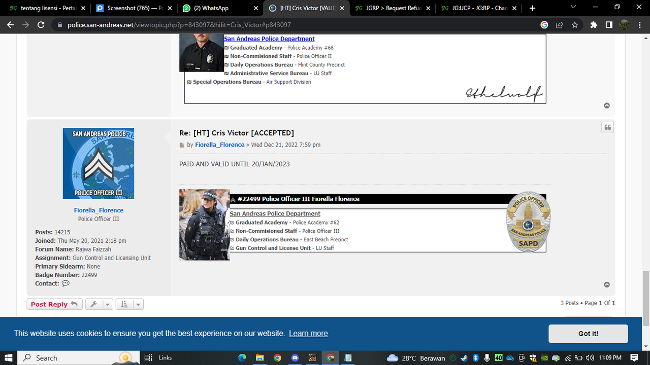This screenshot has height=365, width=650.
Task: Open the Chrome profile avatar
Action: coord(624,25)
